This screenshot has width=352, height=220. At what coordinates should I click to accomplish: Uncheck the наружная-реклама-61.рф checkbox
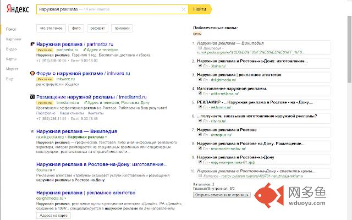point(200,162)
